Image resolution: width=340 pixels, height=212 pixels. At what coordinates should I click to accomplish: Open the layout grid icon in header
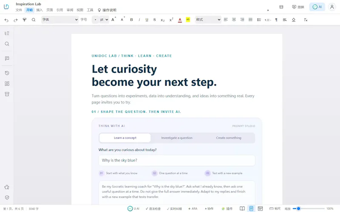281,7
